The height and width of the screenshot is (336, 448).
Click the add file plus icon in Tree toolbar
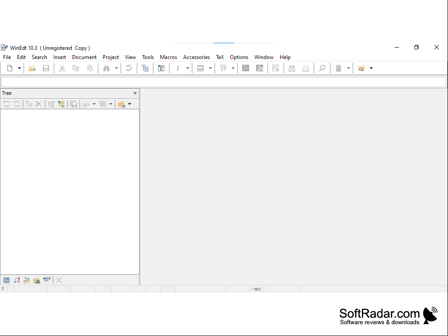6,104
